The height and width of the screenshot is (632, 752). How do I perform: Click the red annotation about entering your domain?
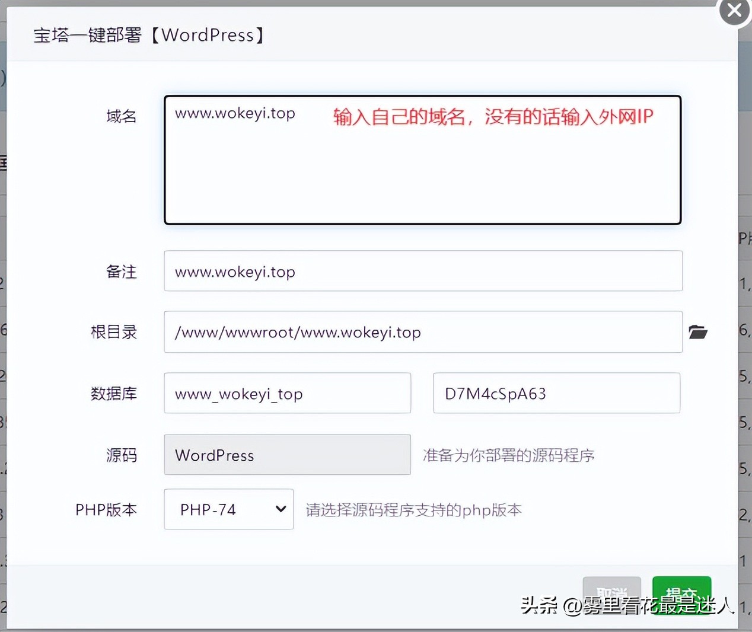(491, 117)
